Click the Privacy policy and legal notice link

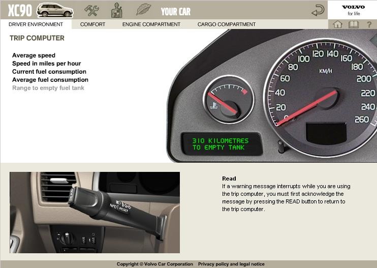pos(231,264)
